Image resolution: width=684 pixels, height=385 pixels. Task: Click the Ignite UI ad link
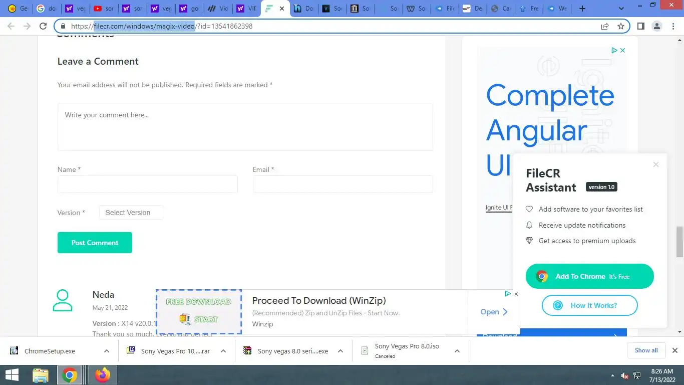pyautogui.click(x=499, y=208)
